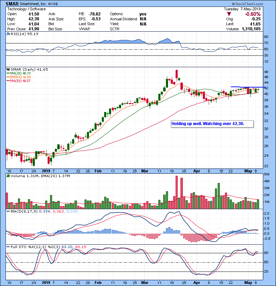Image resolution: width=276 pixels, height=286 pixels.
Task: Click the volume bars icon in the Volume legend
Action: 8,176
